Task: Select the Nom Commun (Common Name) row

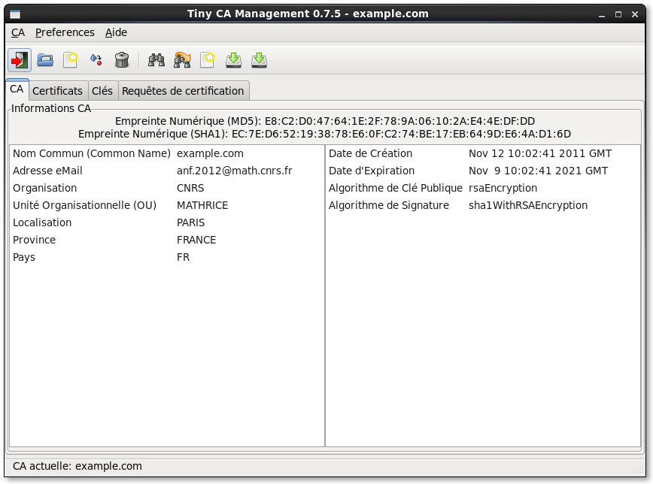Action: coord(92,153)
